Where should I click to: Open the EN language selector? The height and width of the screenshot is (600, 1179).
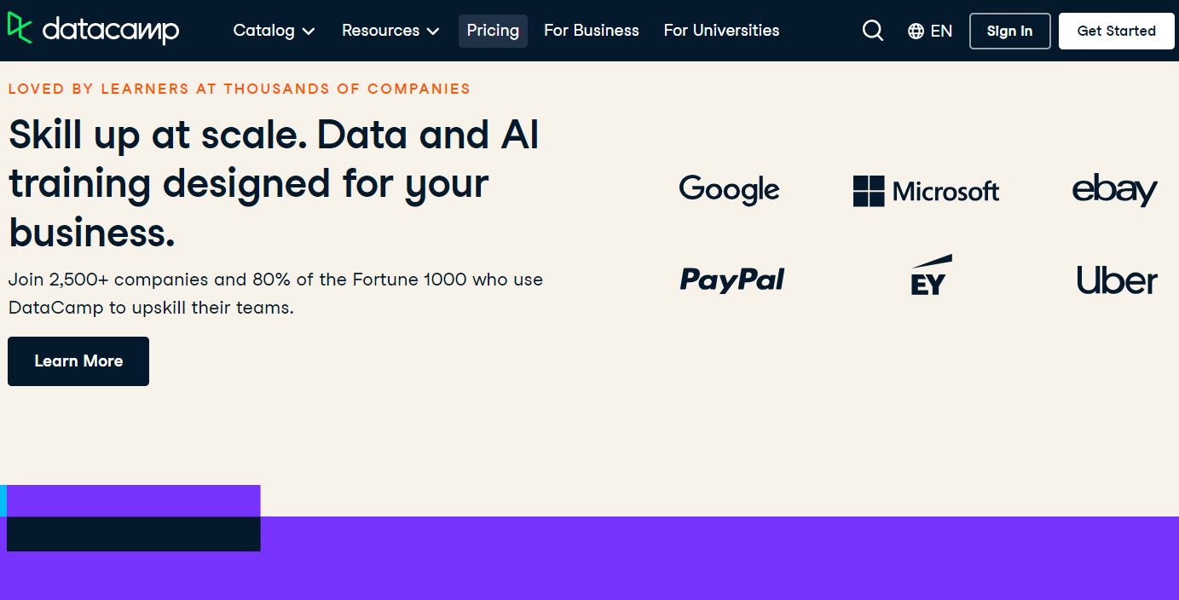(x=941, y=32)
